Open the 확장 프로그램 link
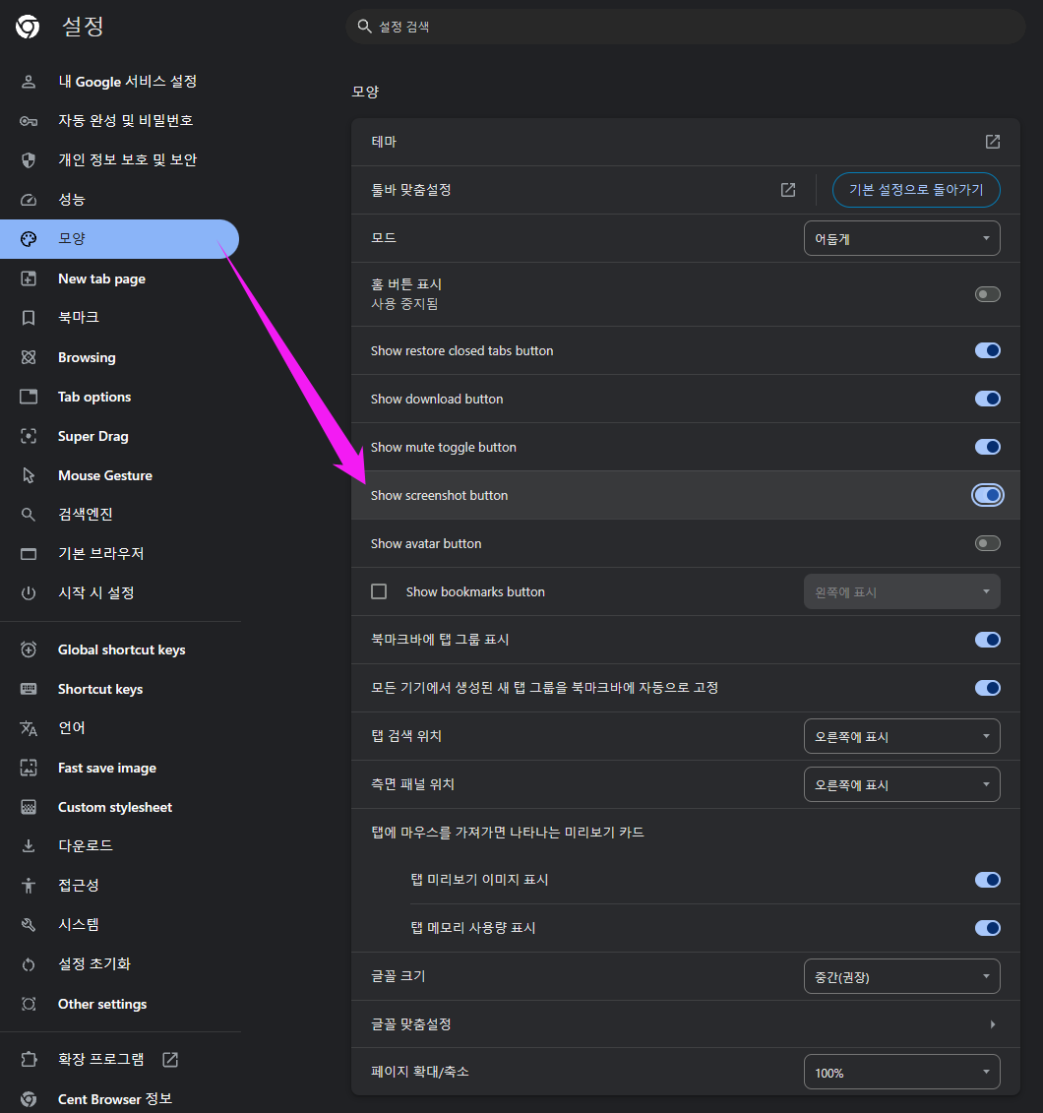This screenshot has height=1113, width=1043. coord(119,1059)
